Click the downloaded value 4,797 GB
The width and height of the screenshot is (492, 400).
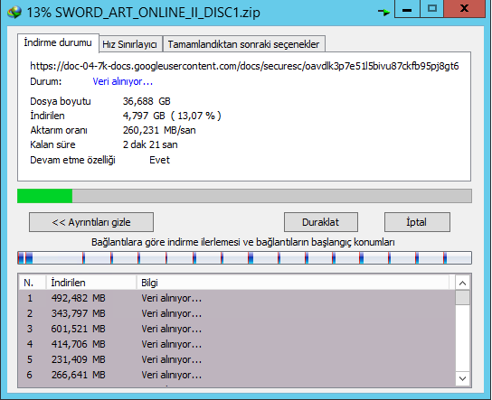pyautogui.click(x=172, y=116)
